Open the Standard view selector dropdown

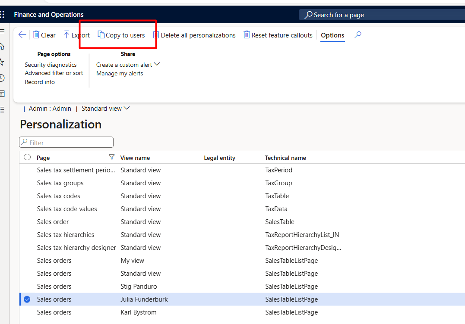[x=106, y=109]
